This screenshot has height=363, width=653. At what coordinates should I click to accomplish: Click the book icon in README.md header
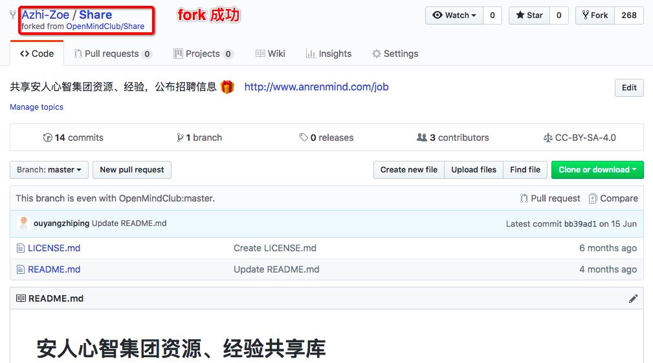click(21, 298)
